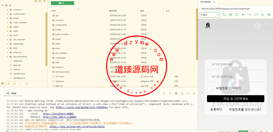Viewport: 273px width, 132px height.
Task: Select the Web浏览器 tab
Action: (206, 2)
